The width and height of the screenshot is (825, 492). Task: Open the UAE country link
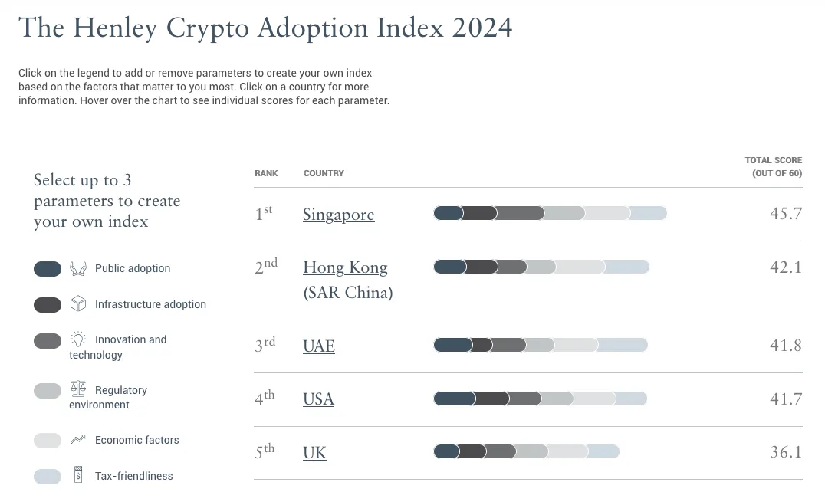point(319,346)
